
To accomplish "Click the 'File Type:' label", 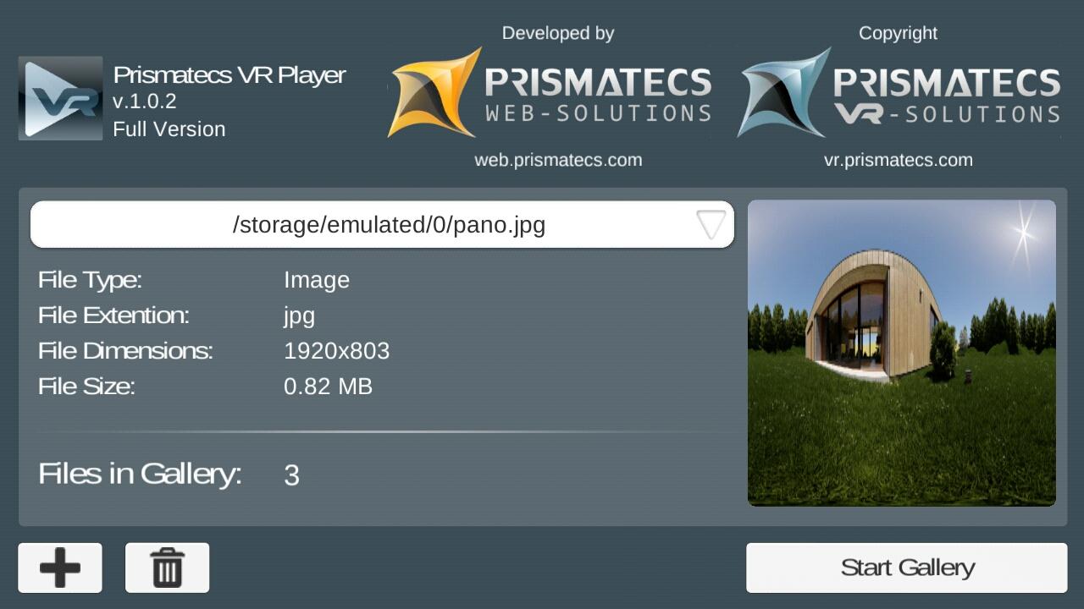I will 90,280.
